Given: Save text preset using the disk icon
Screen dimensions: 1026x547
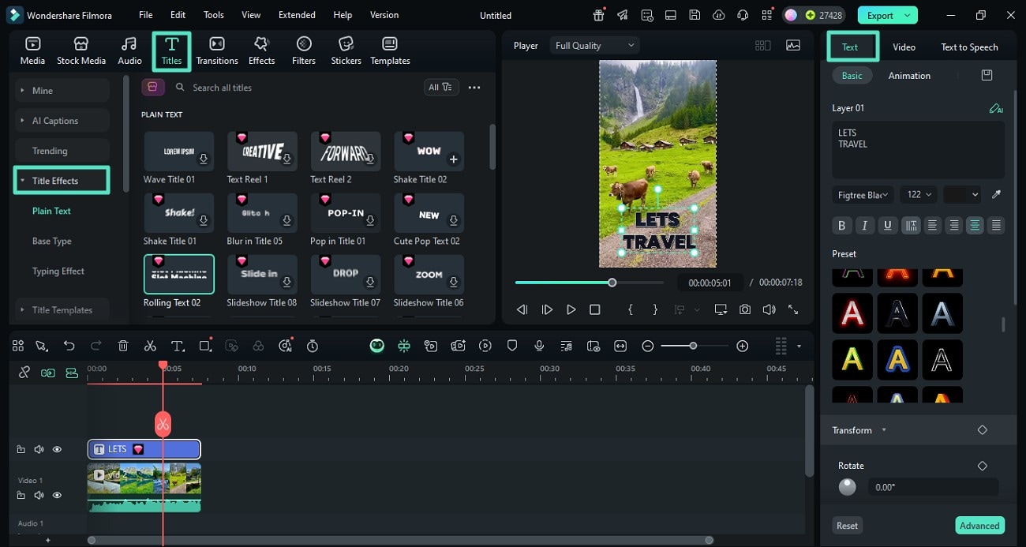Looking at the screenshot, I should (987, 75).
